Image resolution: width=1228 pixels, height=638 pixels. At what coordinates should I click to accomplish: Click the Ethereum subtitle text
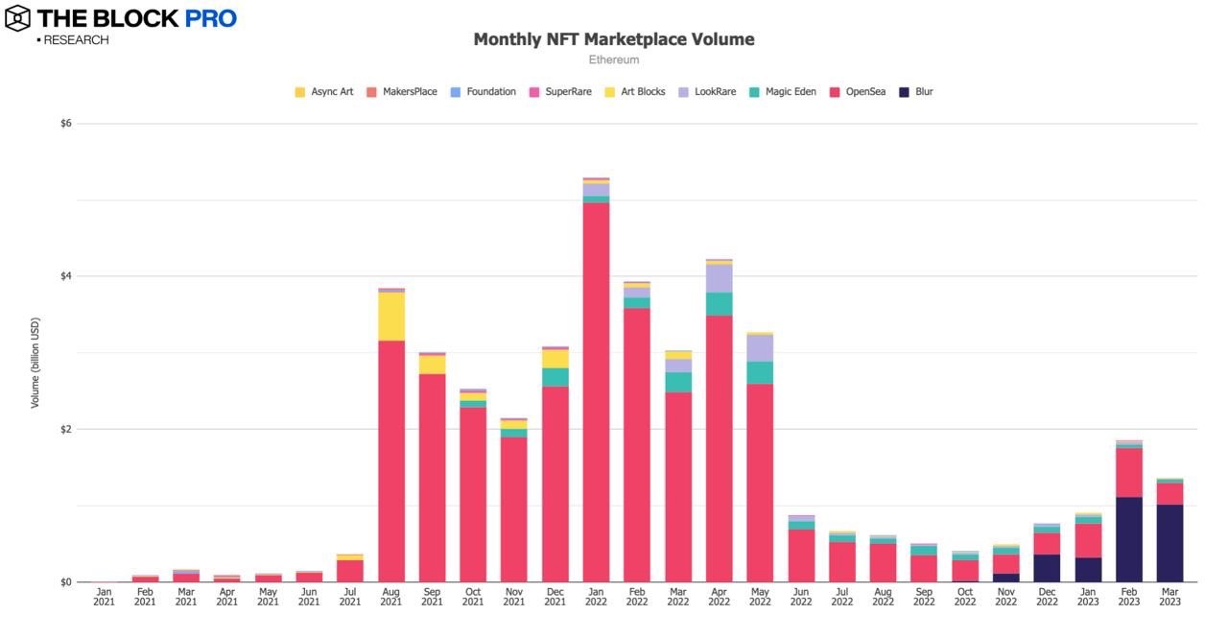pos(614,59)
